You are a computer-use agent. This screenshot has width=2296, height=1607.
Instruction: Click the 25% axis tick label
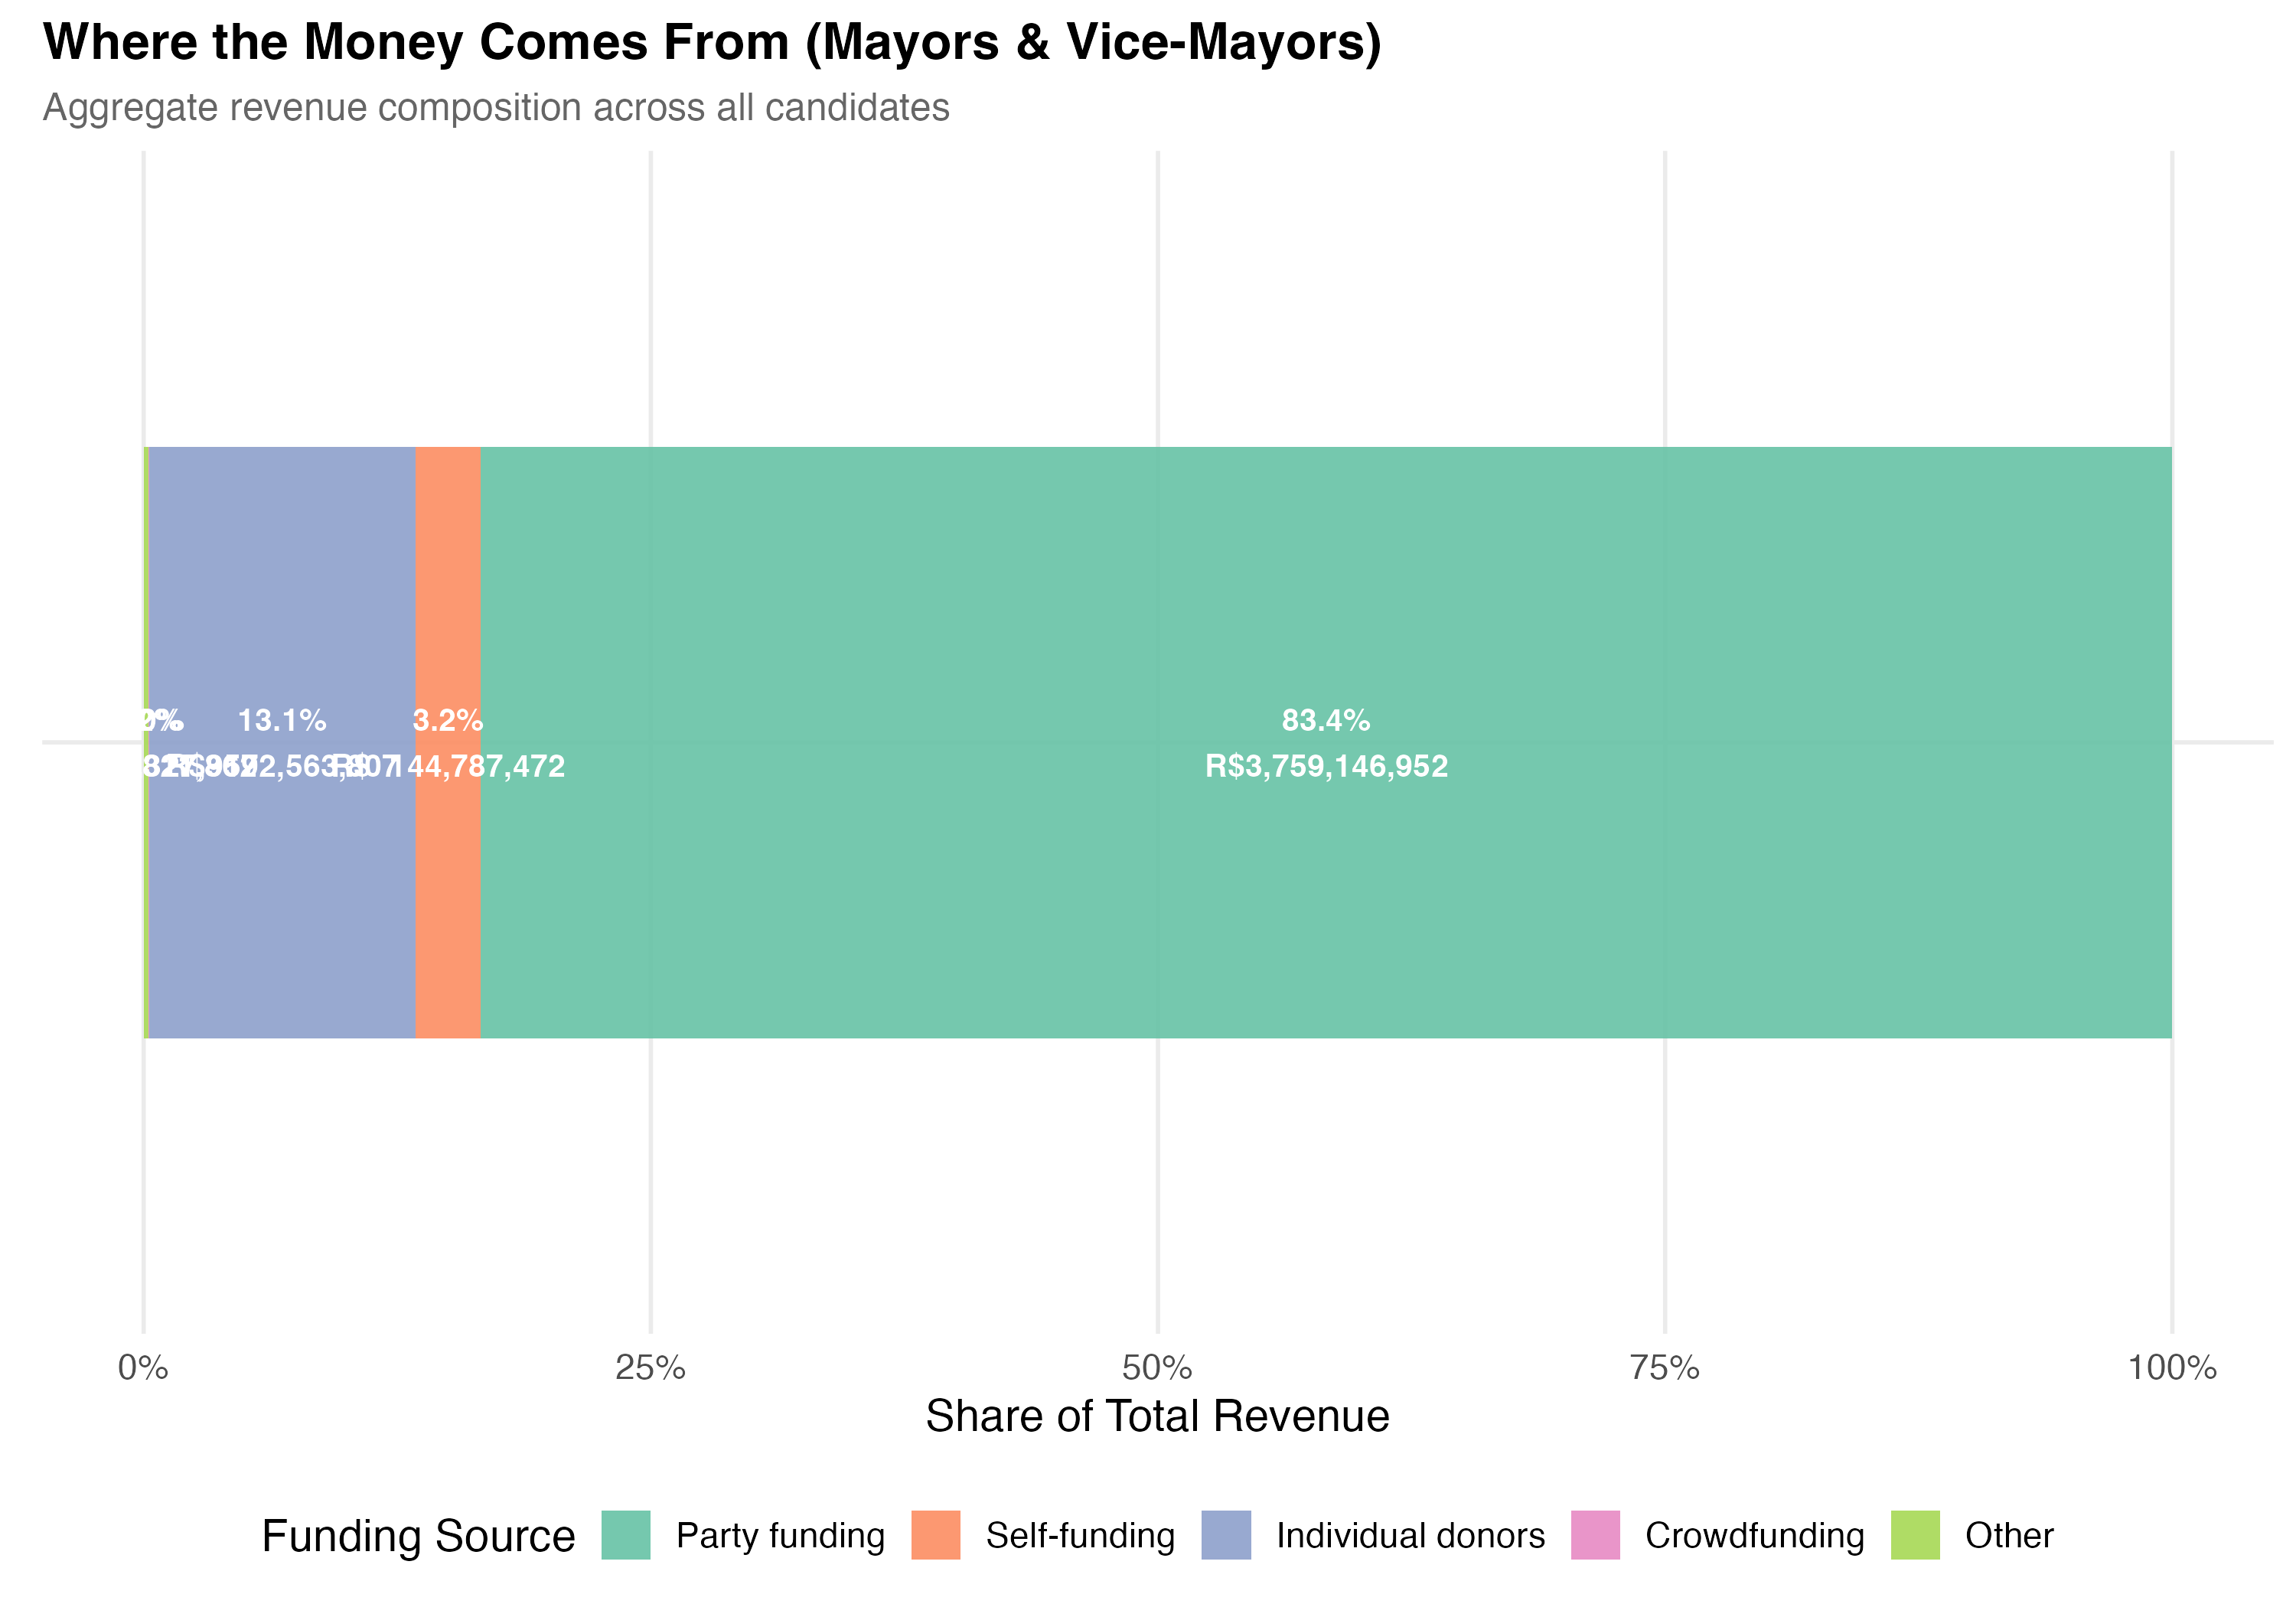pyautogui.click(x=650, y=1368)
